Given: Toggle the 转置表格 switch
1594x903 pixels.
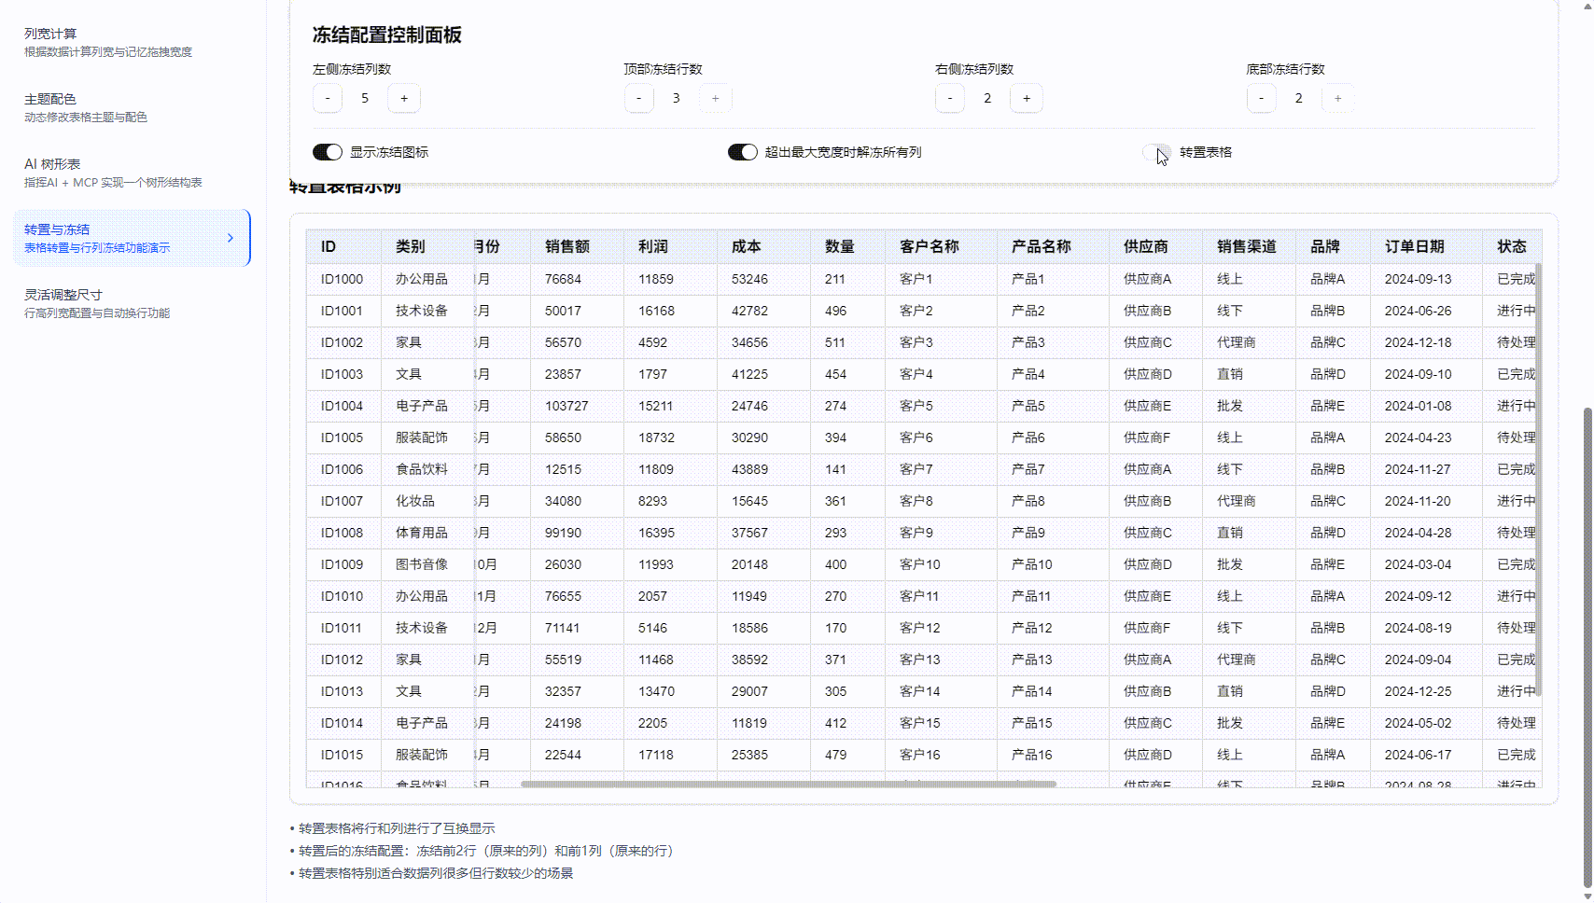Looking at the screenshot, I should click(1157, 152).
